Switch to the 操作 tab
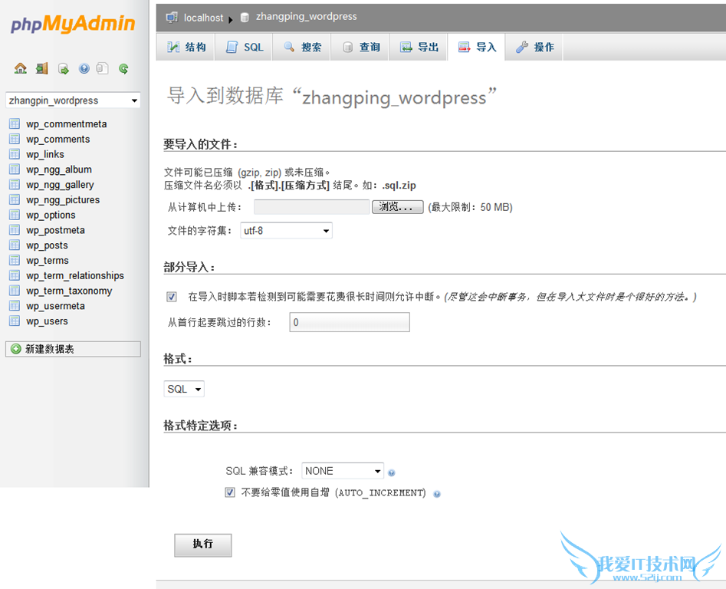726x589 pixels. (x=534, y=47)
